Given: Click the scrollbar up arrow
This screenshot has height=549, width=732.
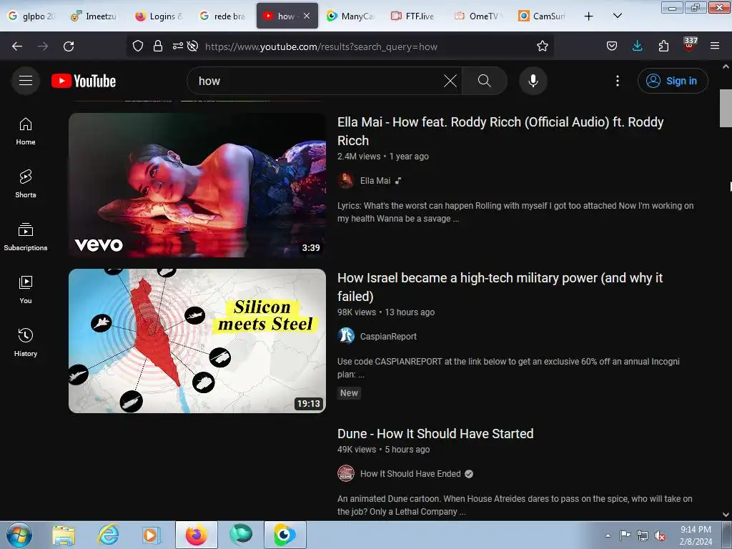Looking at the screenshot, I should [726, 66].
